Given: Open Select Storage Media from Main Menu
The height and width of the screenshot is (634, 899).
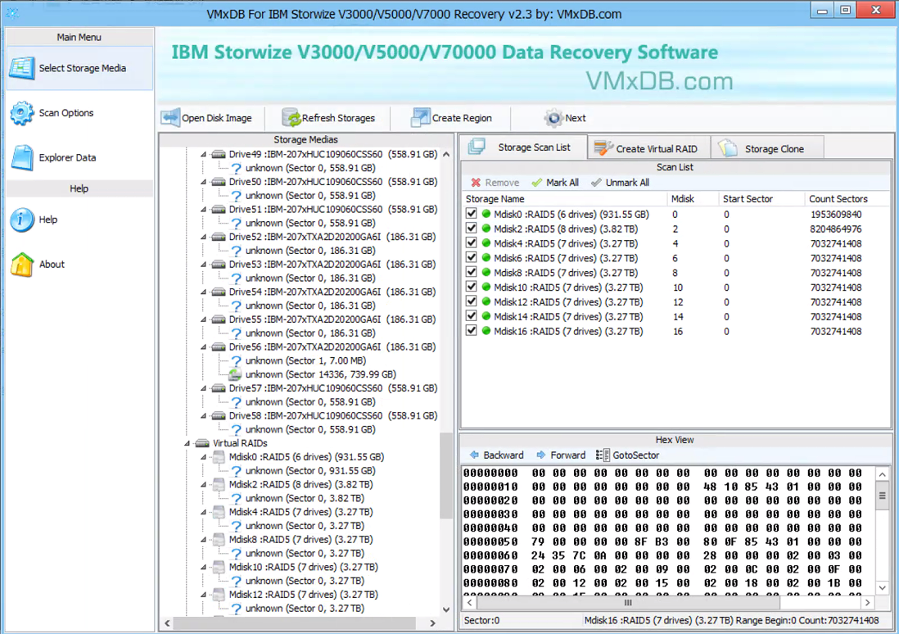Looking at the screenshot, I should 79,68.
